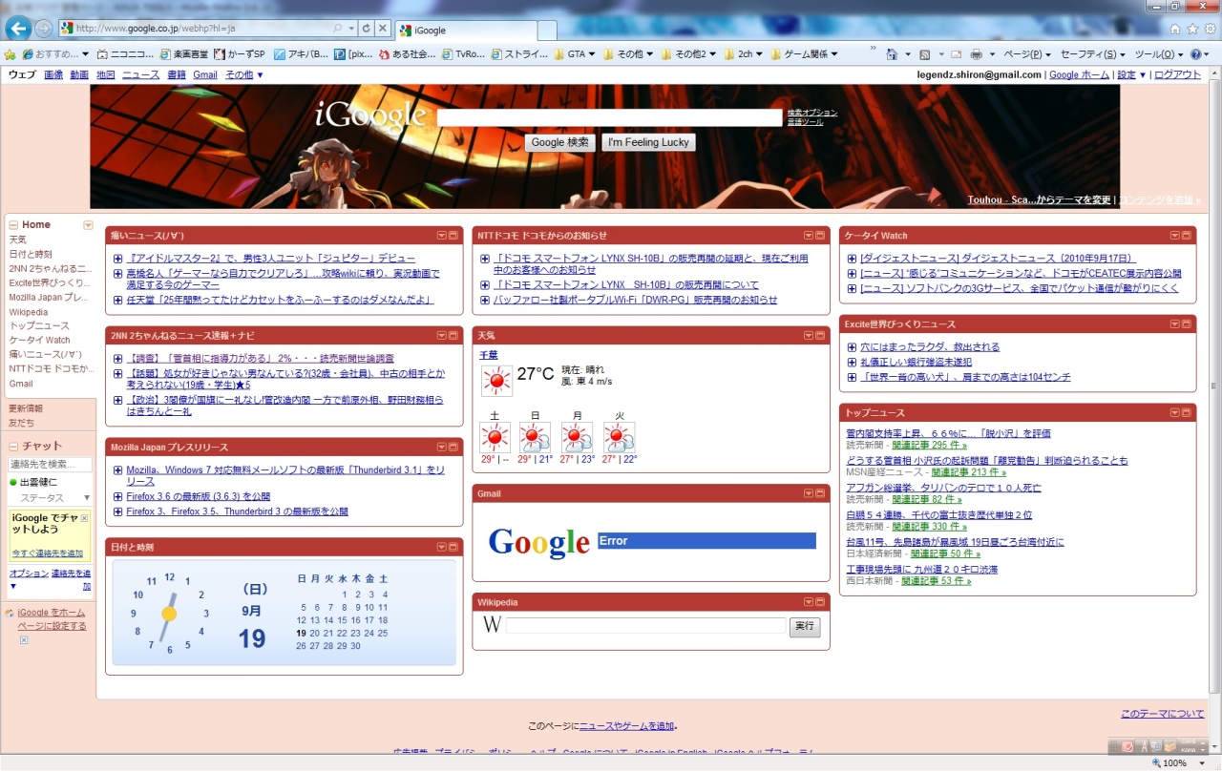Open the セーフティ(S) command bar menu
1222x772 pixels.
click(x=1093, y=54)
